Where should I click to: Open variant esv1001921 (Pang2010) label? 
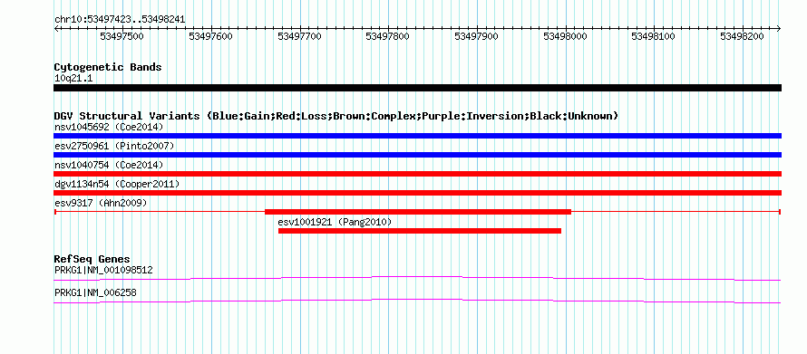(x=335, y=222)
